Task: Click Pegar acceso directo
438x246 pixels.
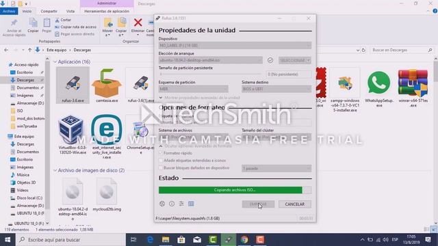Action: pos(75,34)
